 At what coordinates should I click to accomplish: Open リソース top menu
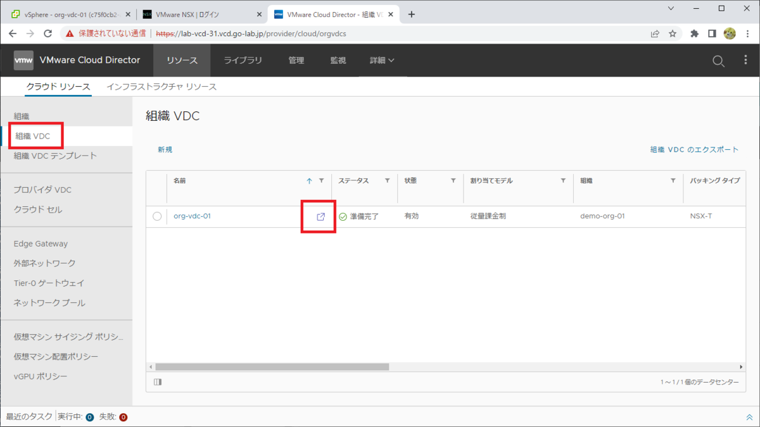tap(182, 60)
